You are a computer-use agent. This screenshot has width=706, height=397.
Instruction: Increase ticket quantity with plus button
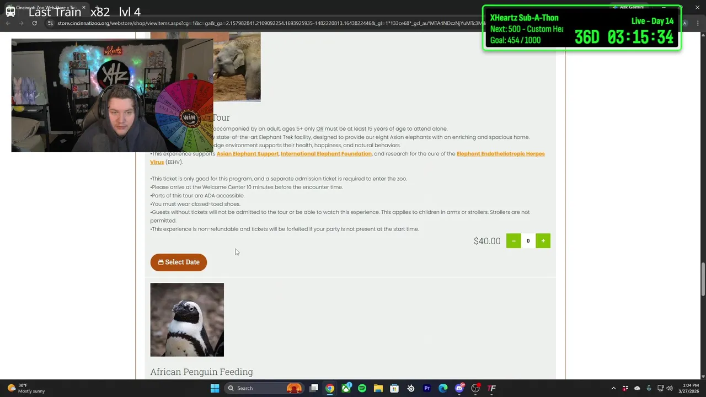click(x=543, y=240)
